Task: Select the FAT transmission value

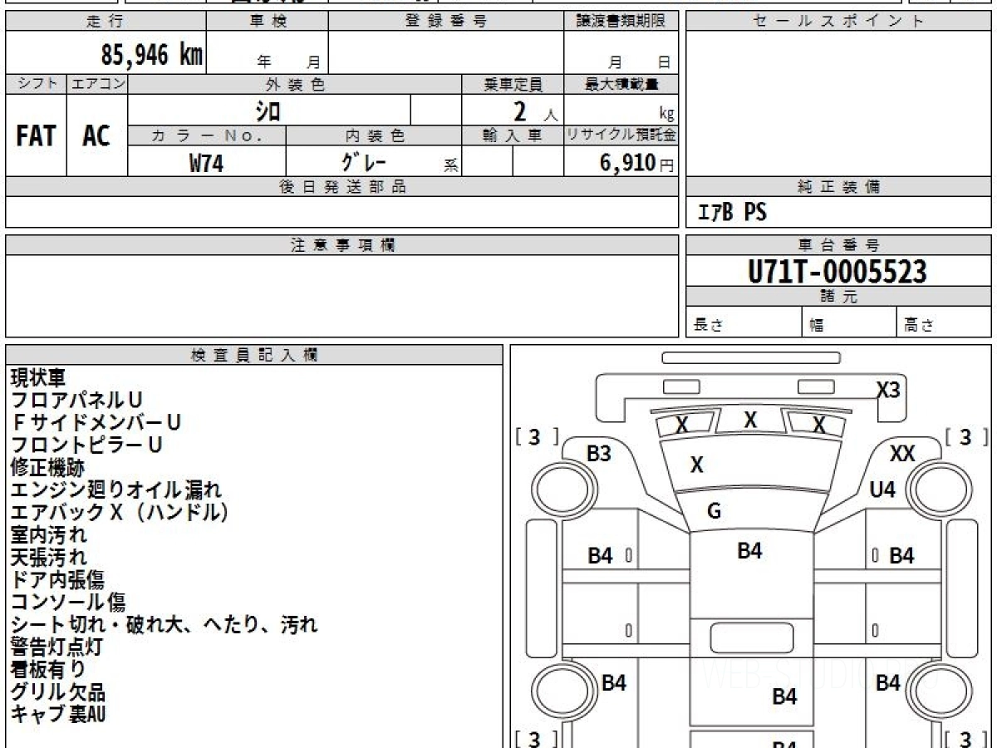Action: (x=36, y=136)
